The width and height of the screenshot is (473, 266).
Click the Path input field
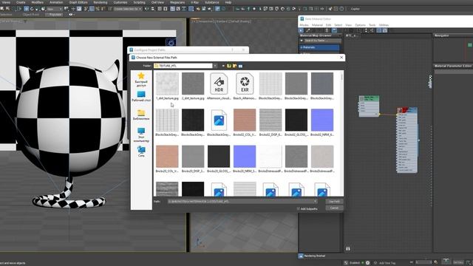pyautogui.click(x=242, y=201)
